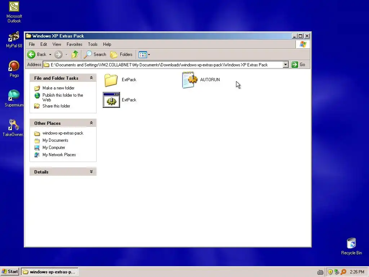Click the Views toolbar icon
This screenshot has width=369, height=277.
click(x=143, y=55)
